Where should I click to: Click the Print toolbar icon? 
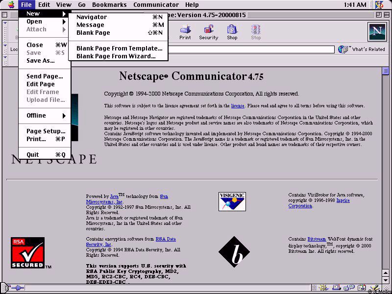pyautogui.click(x=185, y=32)
